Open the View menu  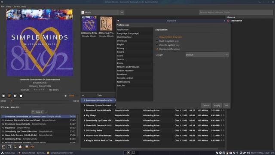pyautogui.click(x=9, y=6)
